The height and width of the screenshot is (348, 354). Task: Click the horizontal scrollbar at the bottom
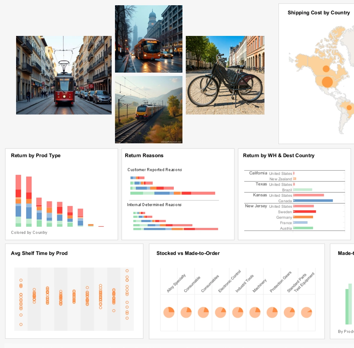pyautogui.click(x=176, y=346)
